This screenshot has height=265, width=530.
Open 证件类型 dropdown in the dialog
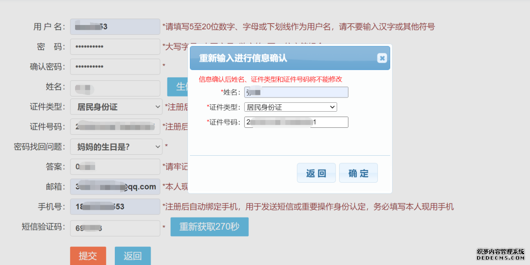291,107
